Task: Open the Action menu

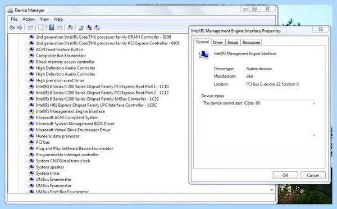Action: 29,19
